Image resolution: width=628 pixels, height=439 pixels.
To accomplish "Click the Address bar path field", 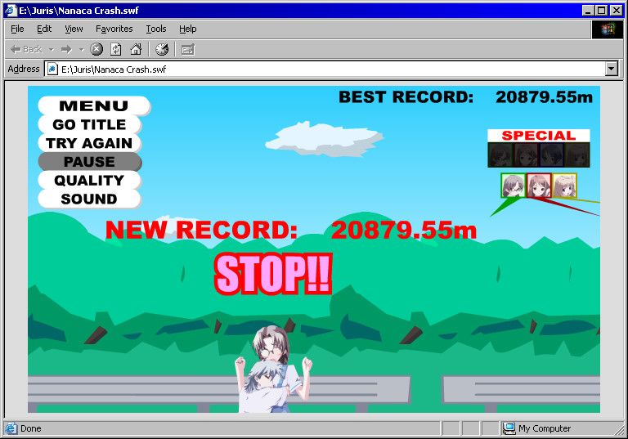I will (330, 69).
